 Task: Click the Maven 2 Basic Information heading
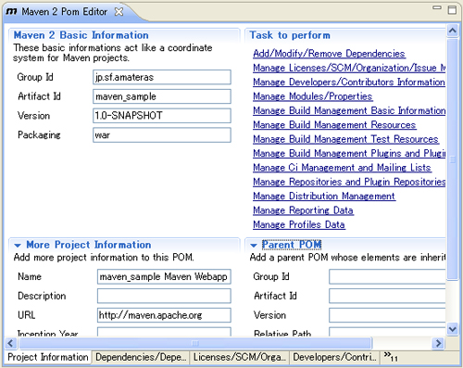(x=81, y=35)
